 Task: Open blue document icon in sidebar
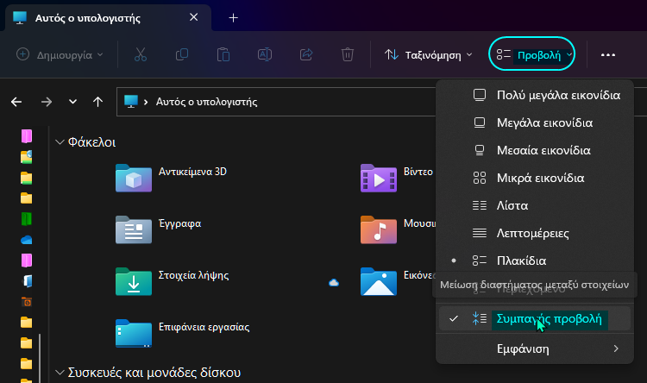[x=28, y=281]
